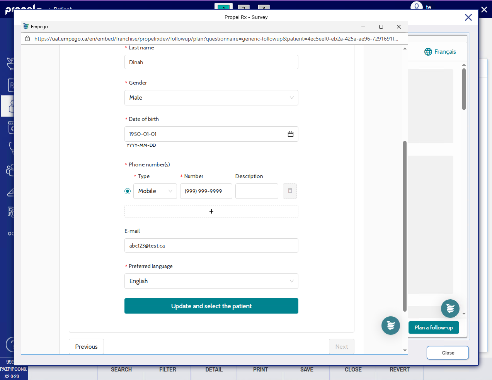Click the Empego bubble above Plan a follow-up
The width and height of the screenshot is (492, 380).
pyautogui.click(x=450, y=308)
